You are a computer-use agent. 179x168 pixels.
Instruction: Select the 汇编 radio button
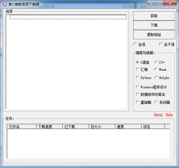click(x=137, y=69)
